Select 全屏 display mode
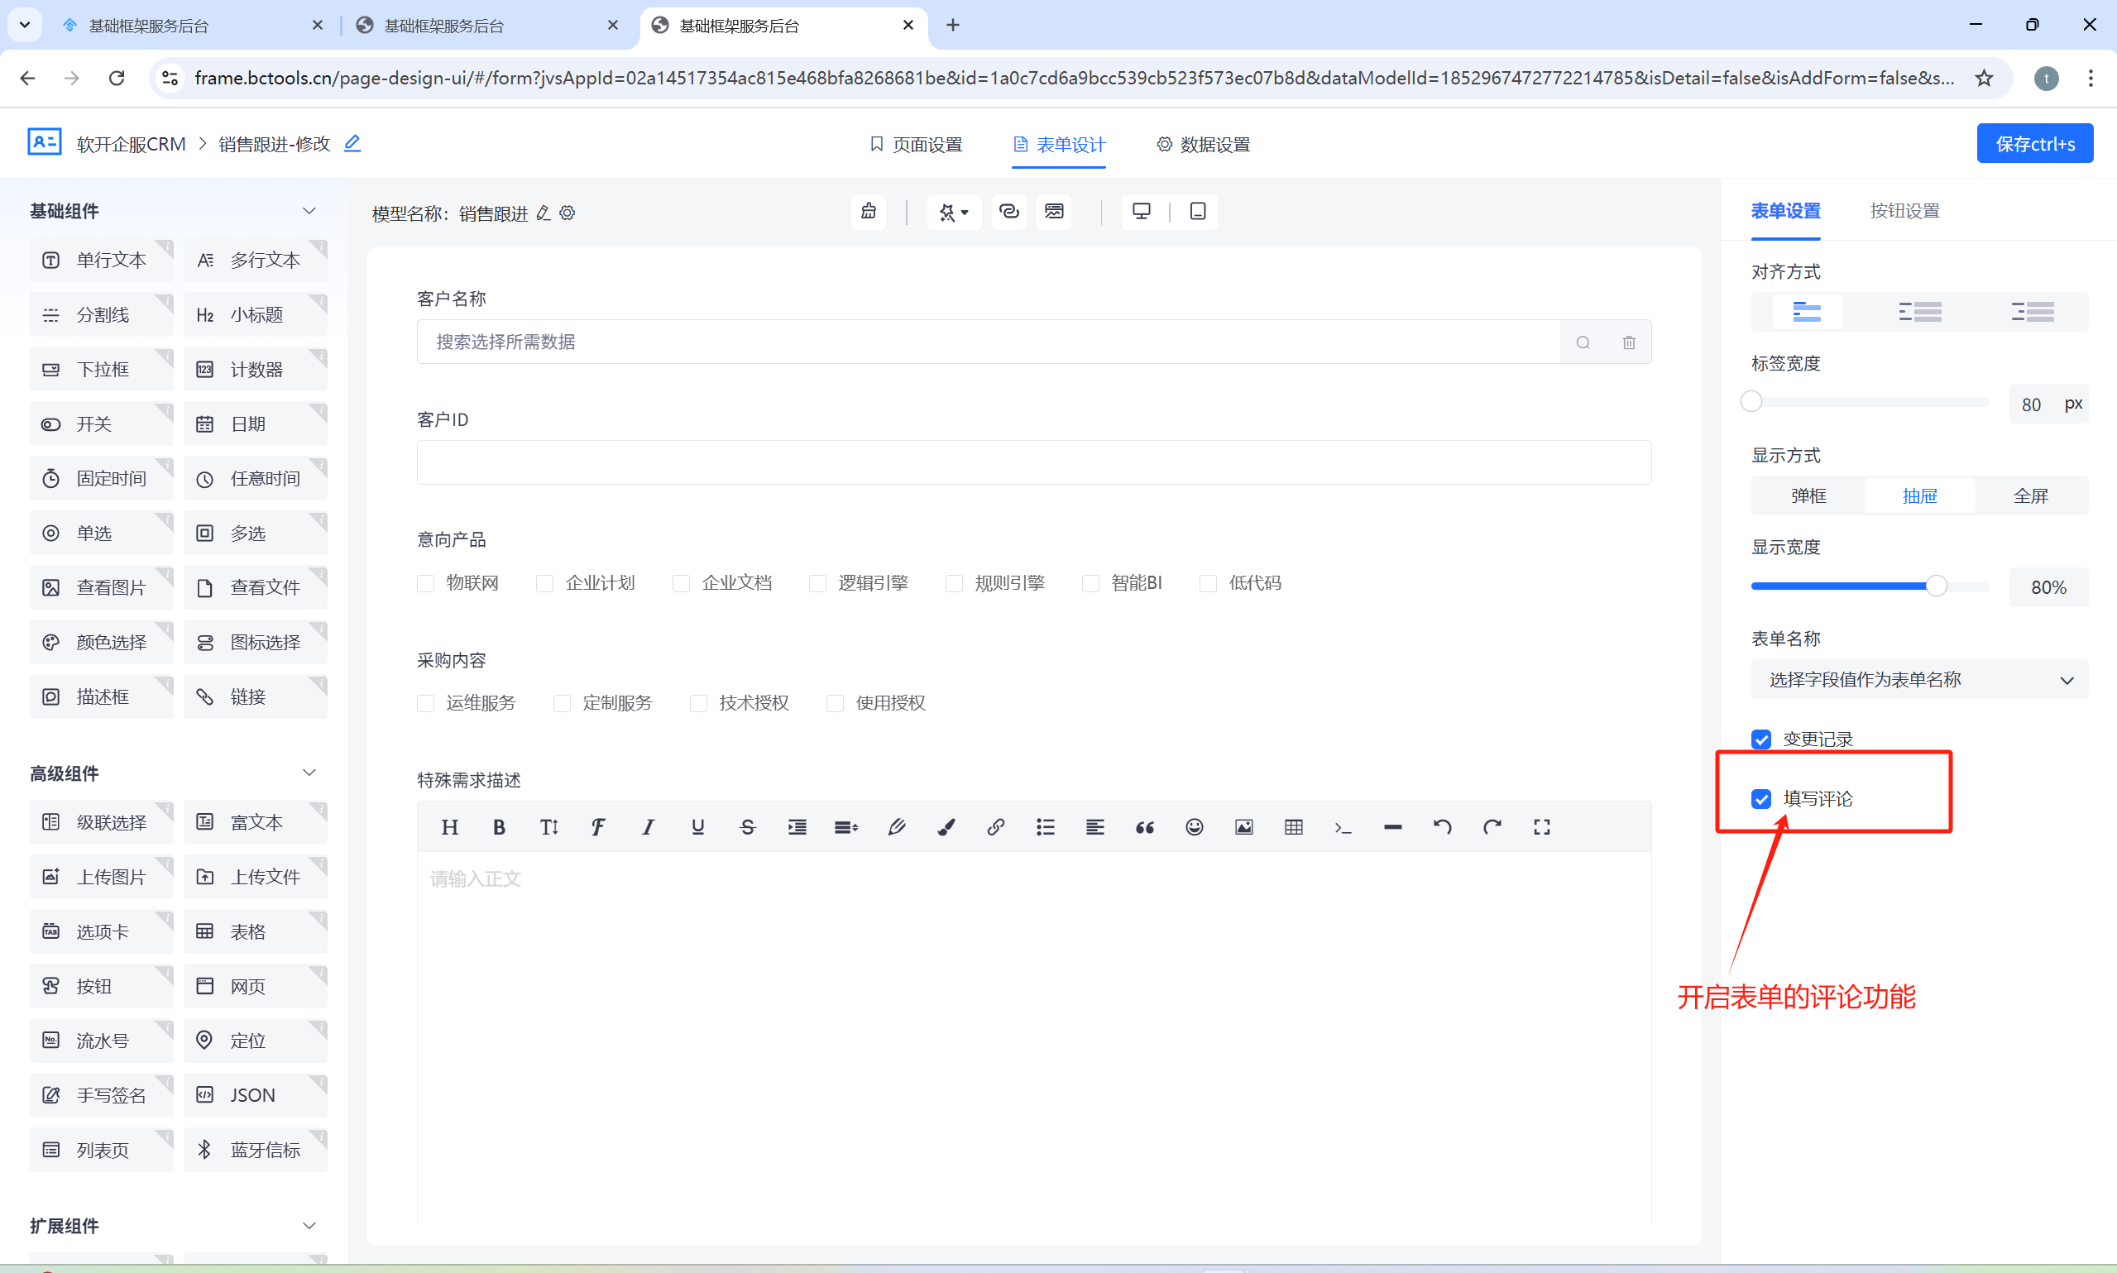This screenshot has width=2117, height=1273. 2031,495
